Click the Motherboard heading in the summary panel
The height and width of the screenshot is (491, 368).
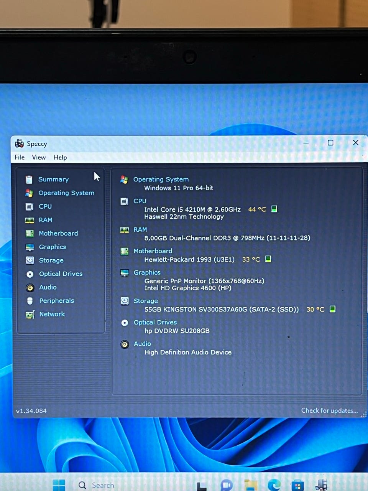click(x=153, y=251)
